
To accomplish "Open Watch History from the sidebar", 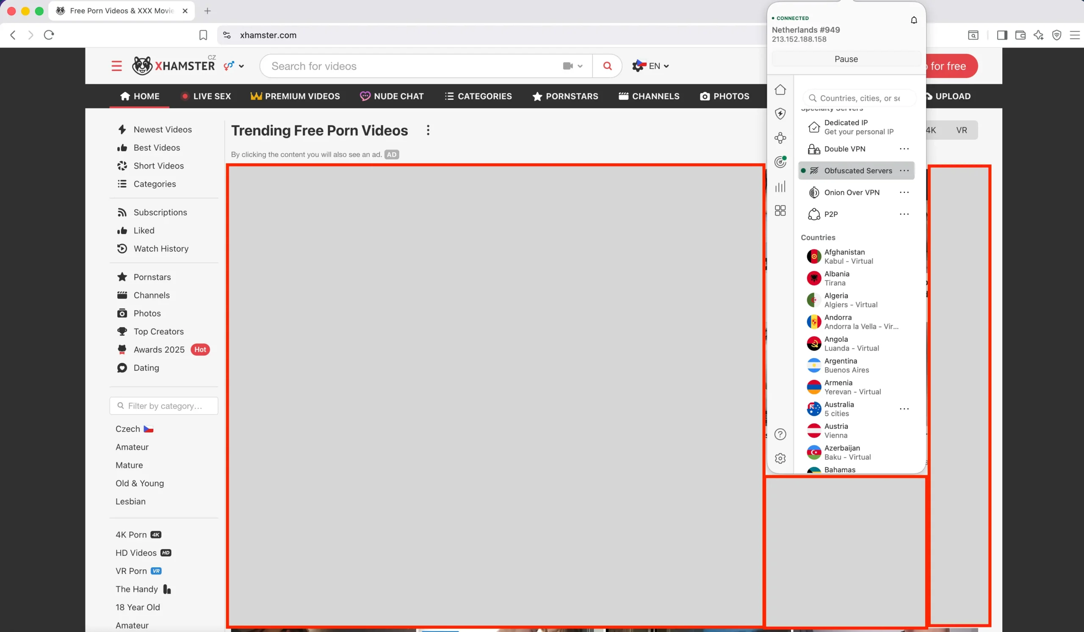I will (x=160, y=248).
